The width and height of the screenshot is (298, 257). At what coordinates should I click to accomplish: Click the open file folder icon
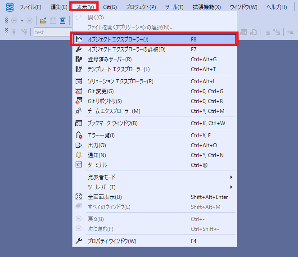point(43,21)
